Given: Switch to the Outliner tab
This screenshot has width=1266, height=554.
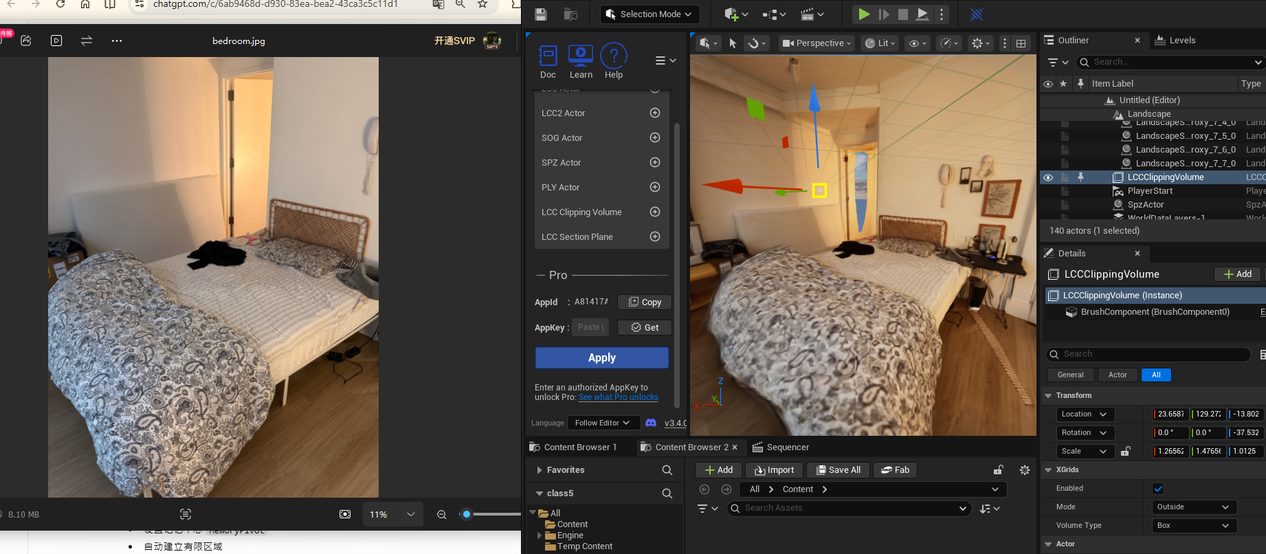Looking at the screenshot, I should click(x=1073, y=41).
